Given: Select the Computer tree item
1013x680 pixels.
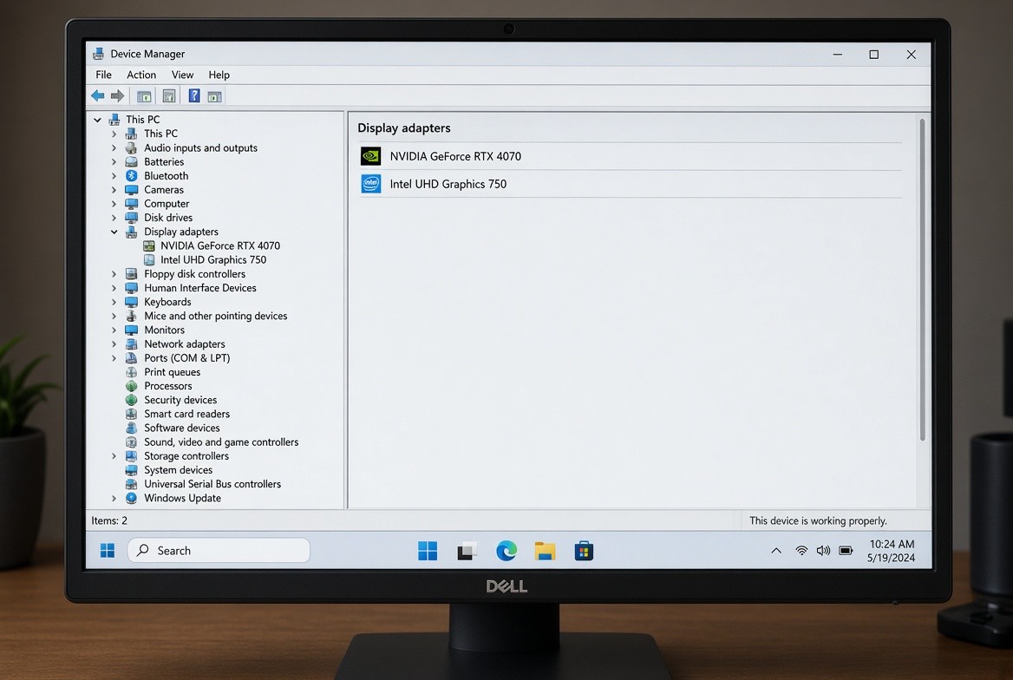Looking at the screenshot, I should click(167, 204).
